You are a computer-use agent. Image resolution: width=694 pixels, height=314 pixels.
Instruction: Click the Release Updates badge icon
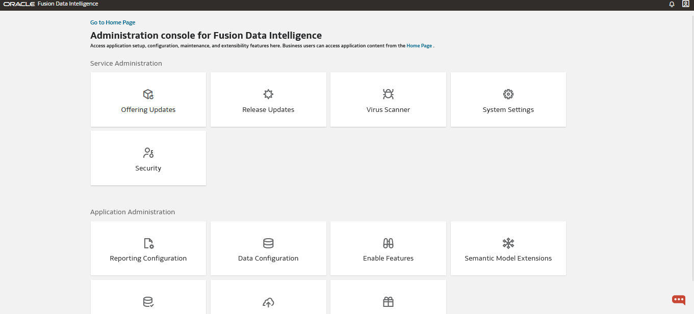click(x=268, y=94)
